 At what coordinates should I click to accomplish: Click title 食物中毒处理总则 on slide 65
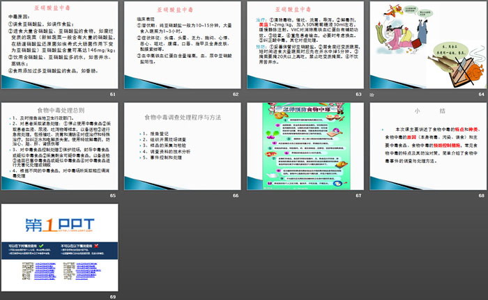point(61,111)
